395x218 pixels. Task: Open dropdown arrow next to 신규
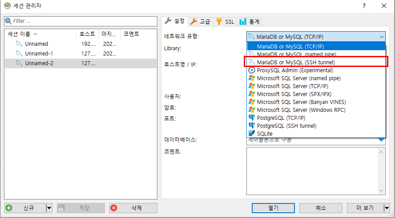pyautogui.click(x=49, y=208)
